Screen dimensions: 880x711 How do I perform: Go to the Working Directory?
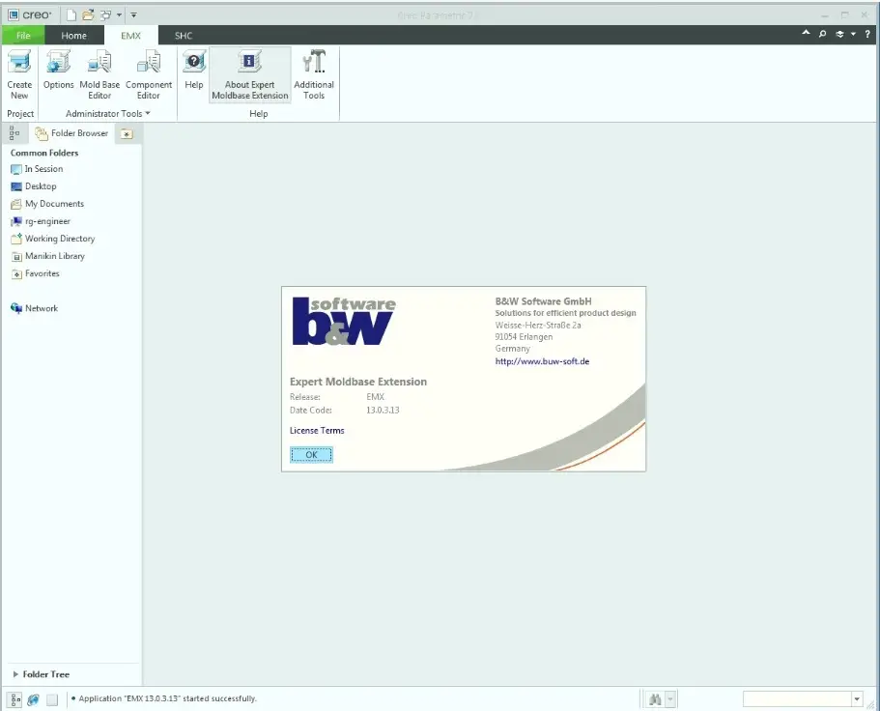53,239
